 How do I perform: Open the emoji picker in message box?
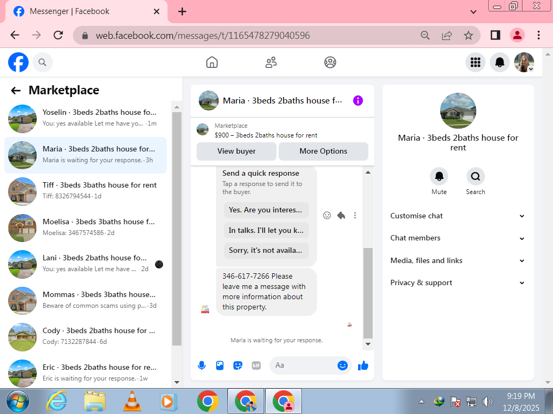pyautogui.click(x=342, y=365)
